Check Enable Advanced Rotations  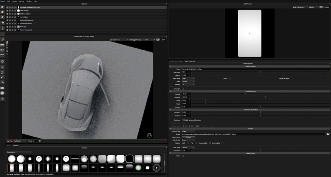pyautogui.click(x=183, y=120)
